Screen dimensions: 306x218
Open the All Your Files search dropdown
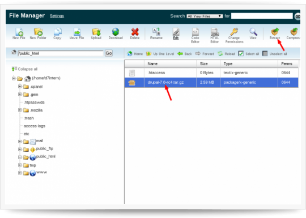(205, 16)
